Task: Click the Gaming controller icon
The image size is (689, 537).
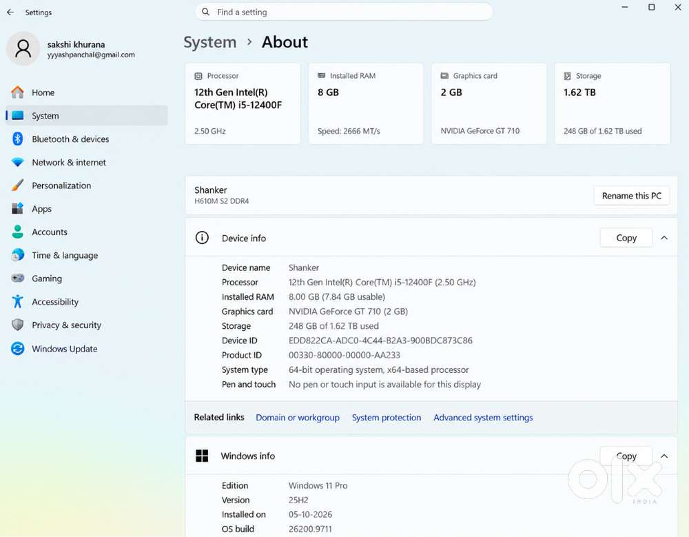Action: (18, 278)
